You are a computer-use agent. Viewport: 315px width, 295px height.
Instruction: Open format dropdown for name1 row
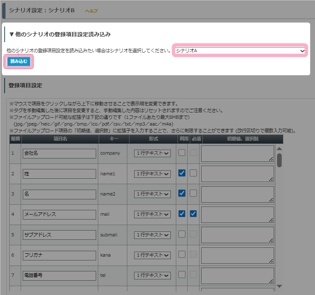(x=152, y=174)
